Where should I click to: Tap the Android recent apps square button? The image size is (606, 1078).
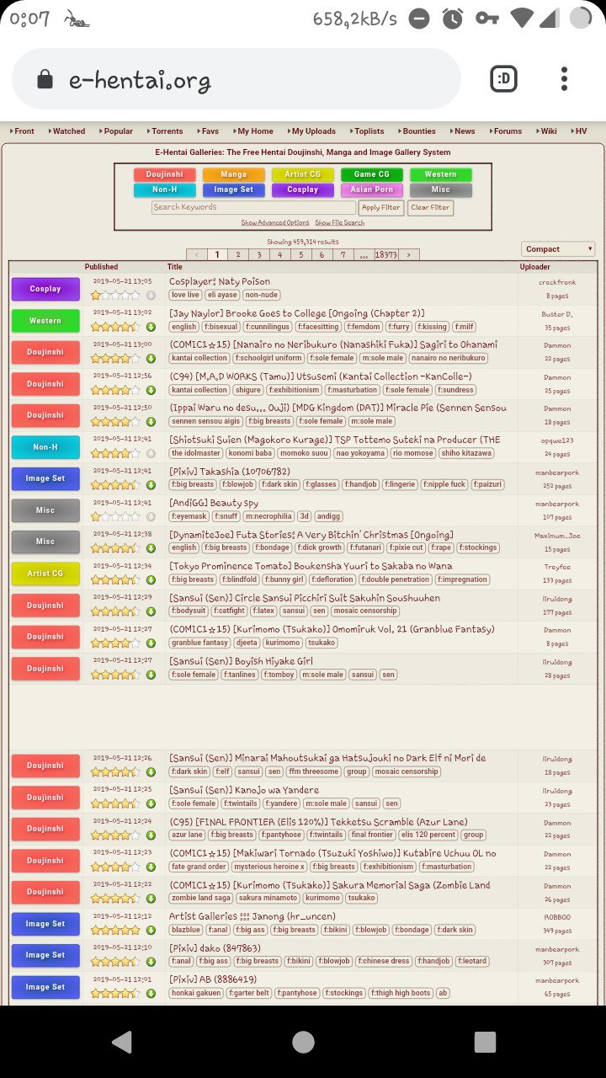(484, 1042)
